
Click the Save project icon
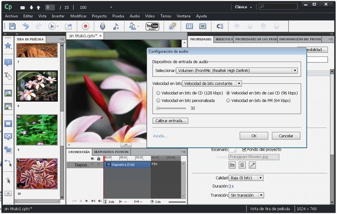coord(12,26)
